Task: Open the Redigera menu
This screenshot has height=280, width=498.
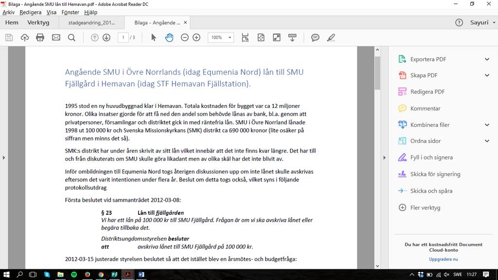Action: click(31, 12)
